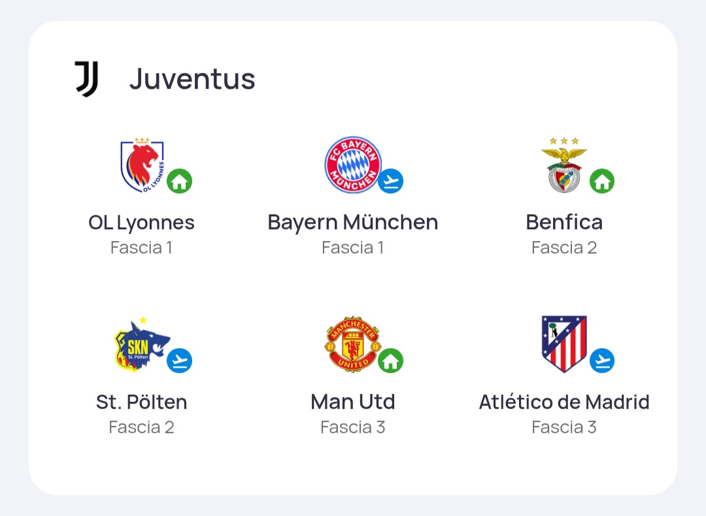Click the away plane badge on St. Pölten
The height and width of the screenshot is (516, 706).
click(180, 361)
